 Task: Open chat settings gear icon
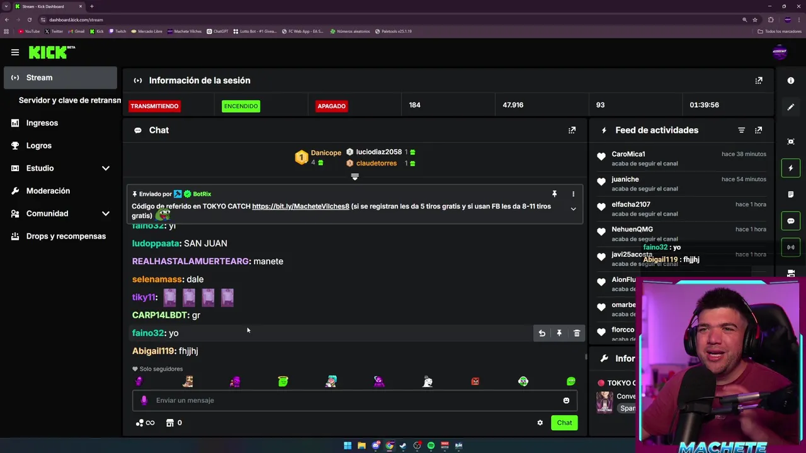pos(540,423)
